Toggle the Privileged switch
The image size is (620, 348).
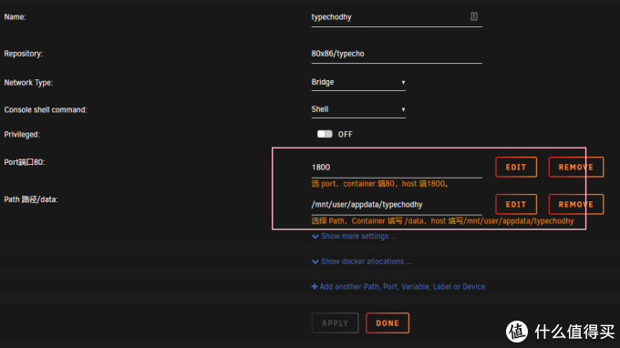click(x=325, y=134)
